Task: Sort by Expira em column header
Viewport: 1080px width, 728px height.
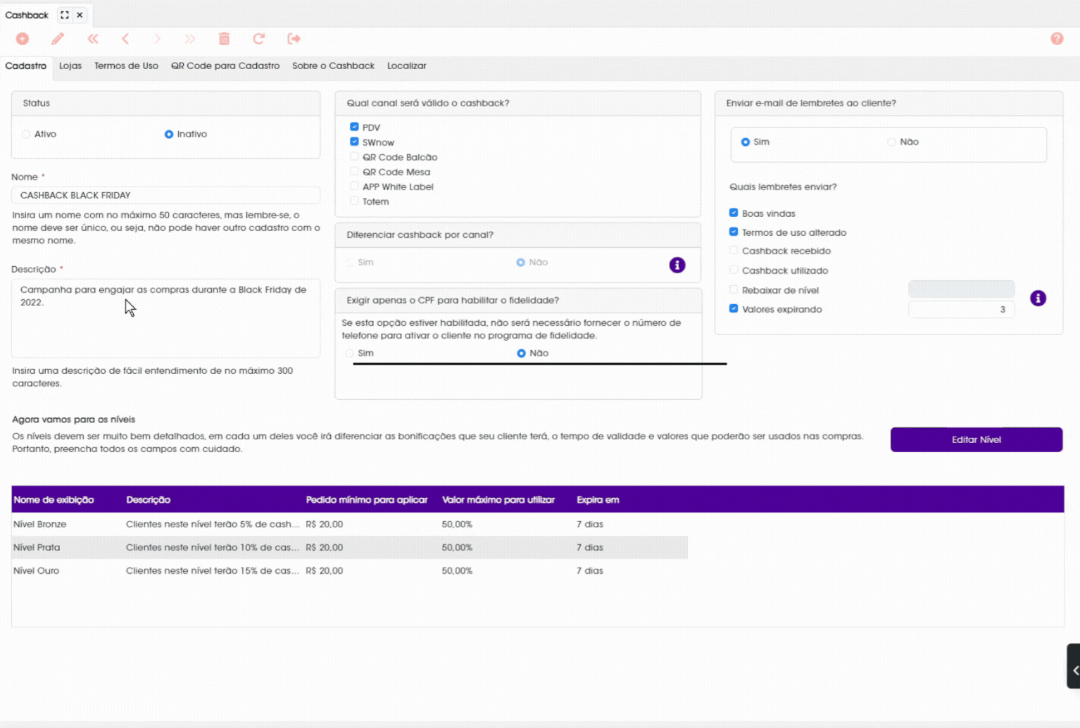Action: point(598,500)
